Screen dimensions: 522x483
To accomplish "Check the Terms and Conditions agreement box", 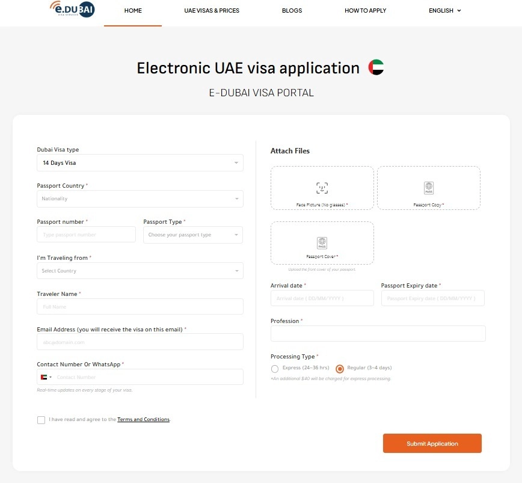I will coord(41,420).
